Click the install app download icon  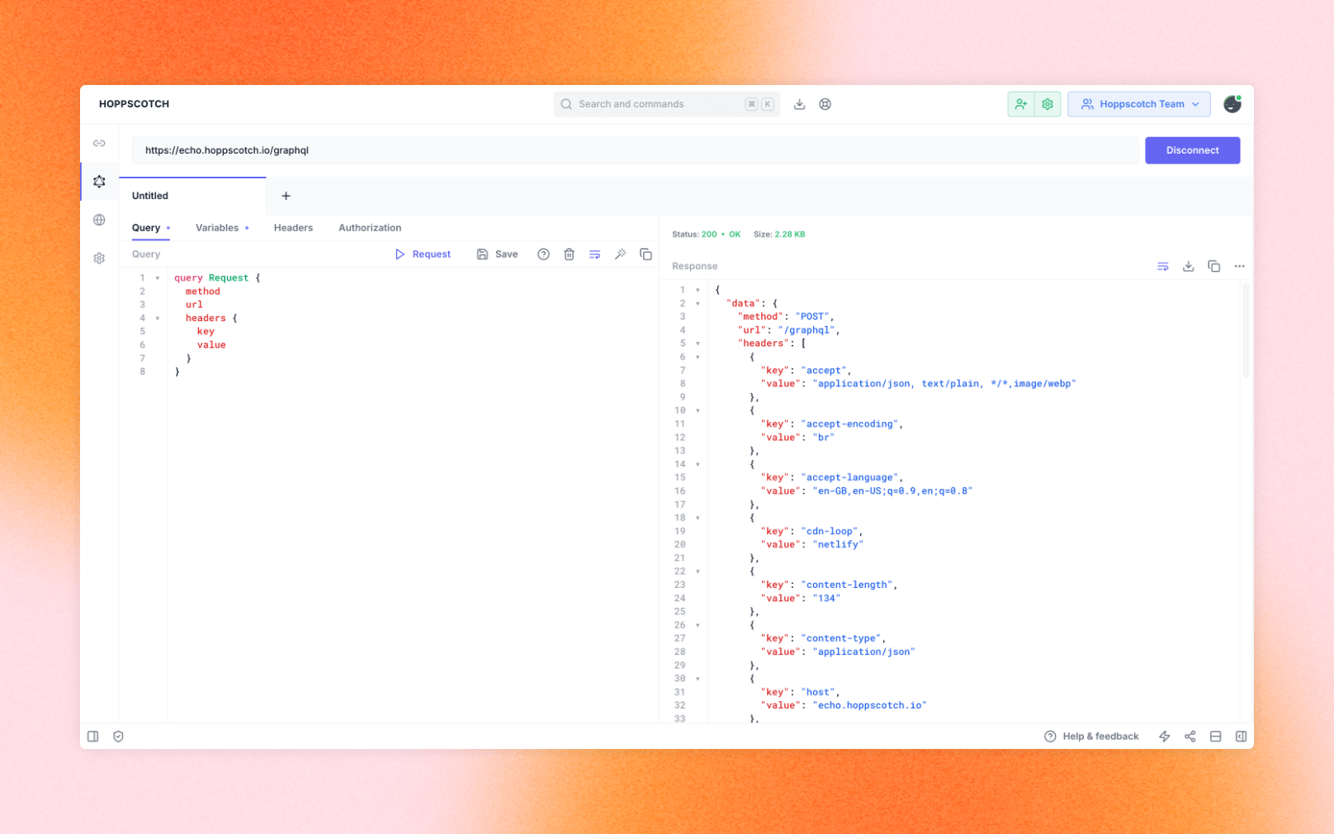799,104
